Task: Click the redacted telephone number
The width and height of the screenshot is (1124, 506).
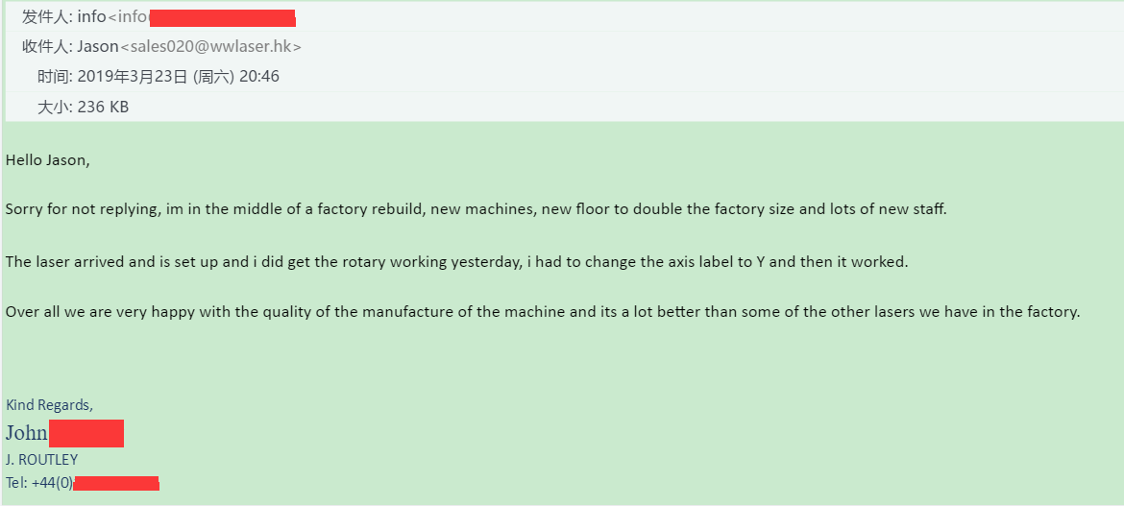Action: click(116, 484)
